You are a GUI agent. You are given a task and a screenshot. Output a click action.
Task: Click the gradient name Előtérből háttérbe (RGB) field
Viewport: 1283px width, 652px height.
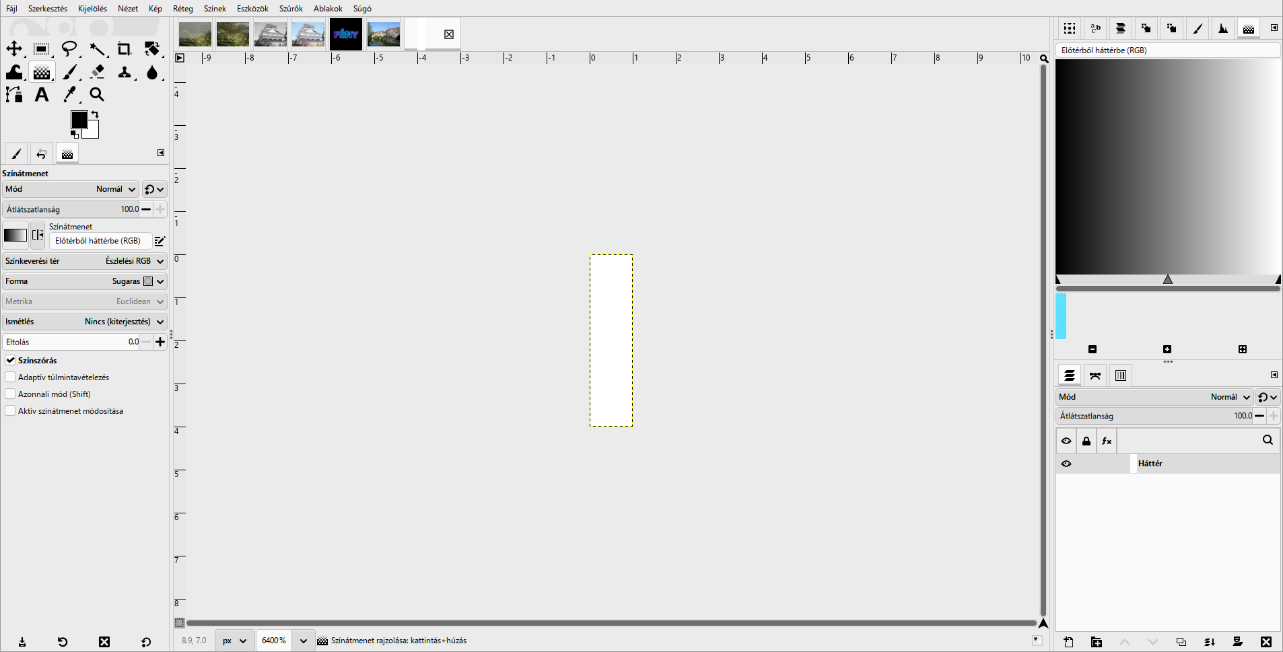[100, 241]
